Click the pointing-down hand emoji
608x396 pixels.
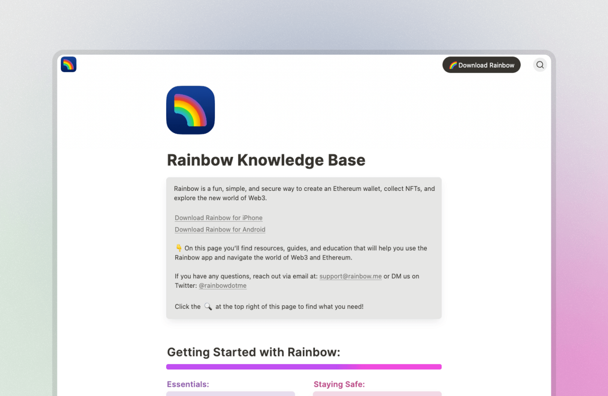coord(179,248)
